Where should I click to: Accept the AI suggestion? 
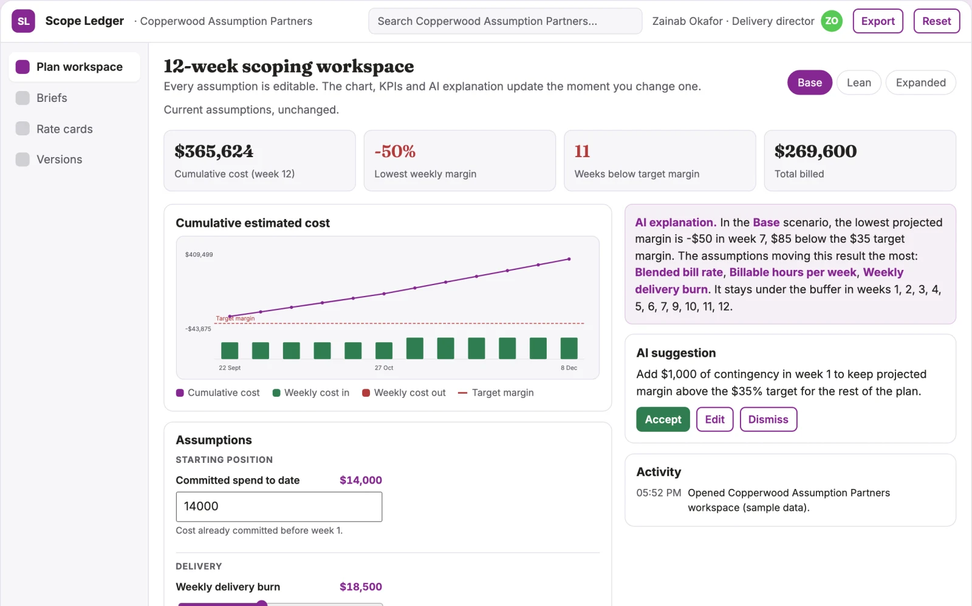663,419
